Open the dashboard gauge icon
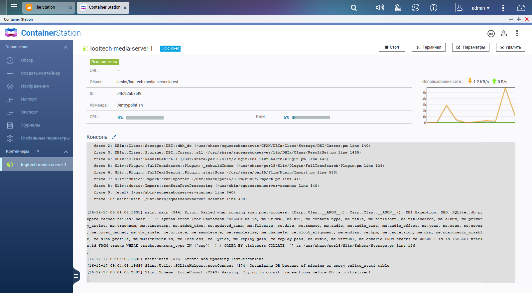 tap(521, 8)
